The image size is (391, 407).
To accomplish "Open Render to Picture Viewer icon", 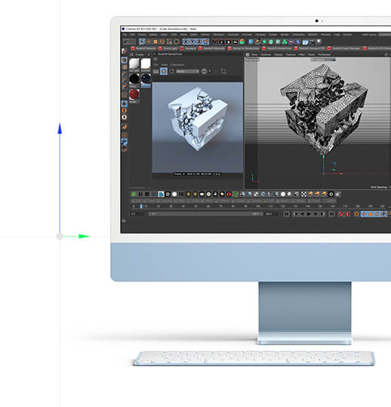I will 221,41.
